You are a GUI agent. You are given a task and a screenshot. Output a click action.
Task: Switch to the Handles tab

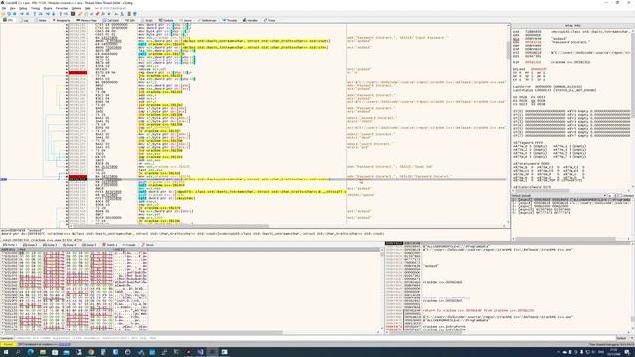(x=250, y=20)
